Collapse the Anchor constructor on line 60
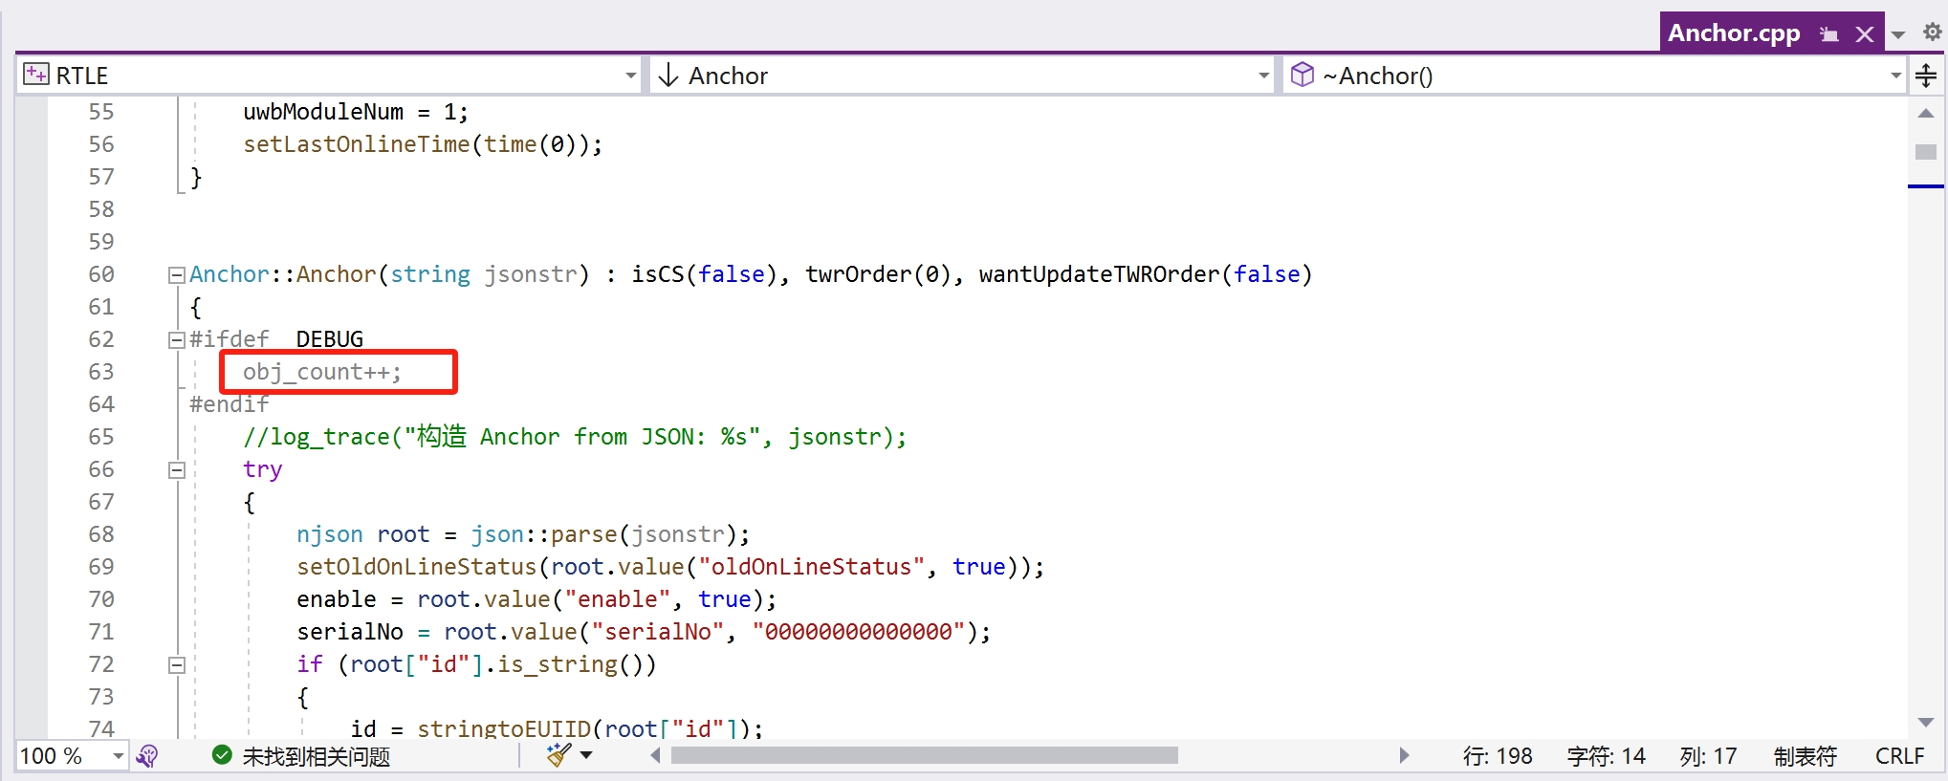 click(176, 275)
